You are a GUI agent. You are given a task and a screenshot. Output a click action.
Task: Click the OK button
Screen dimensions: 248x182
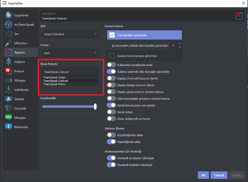click(x=203, y=175)
